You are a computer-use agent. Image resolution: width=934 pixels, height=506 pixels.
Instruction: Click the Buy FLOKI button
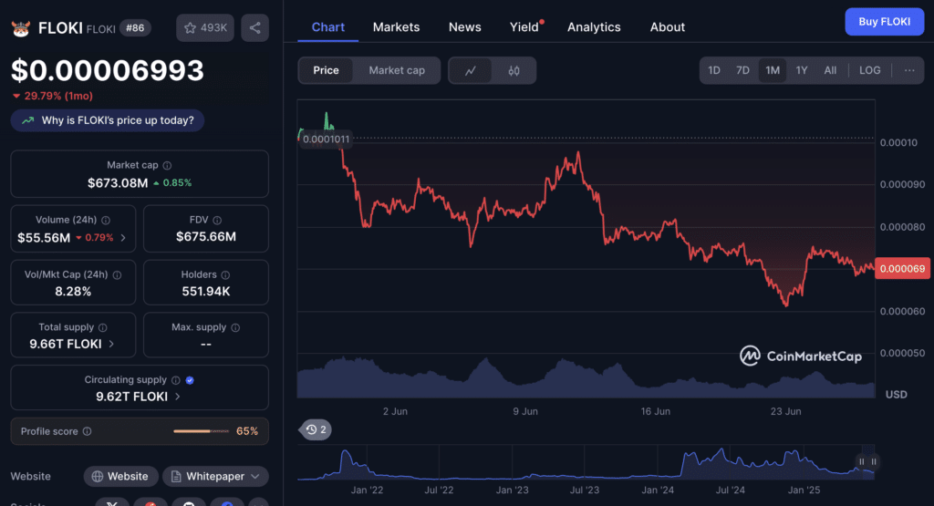[x=885, y=22]
